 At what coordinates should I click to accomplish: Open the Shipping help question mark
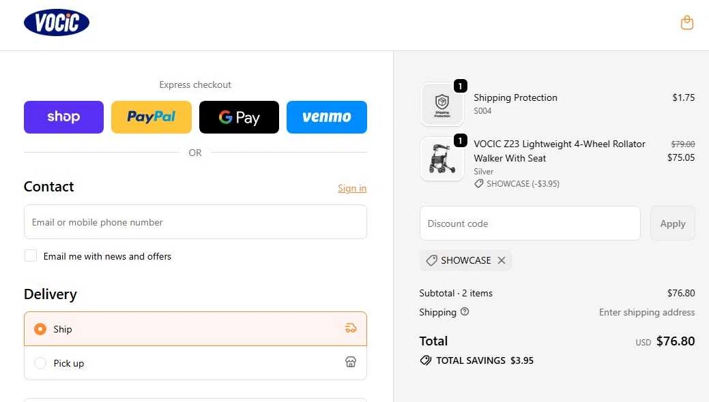tap(465, 311)
